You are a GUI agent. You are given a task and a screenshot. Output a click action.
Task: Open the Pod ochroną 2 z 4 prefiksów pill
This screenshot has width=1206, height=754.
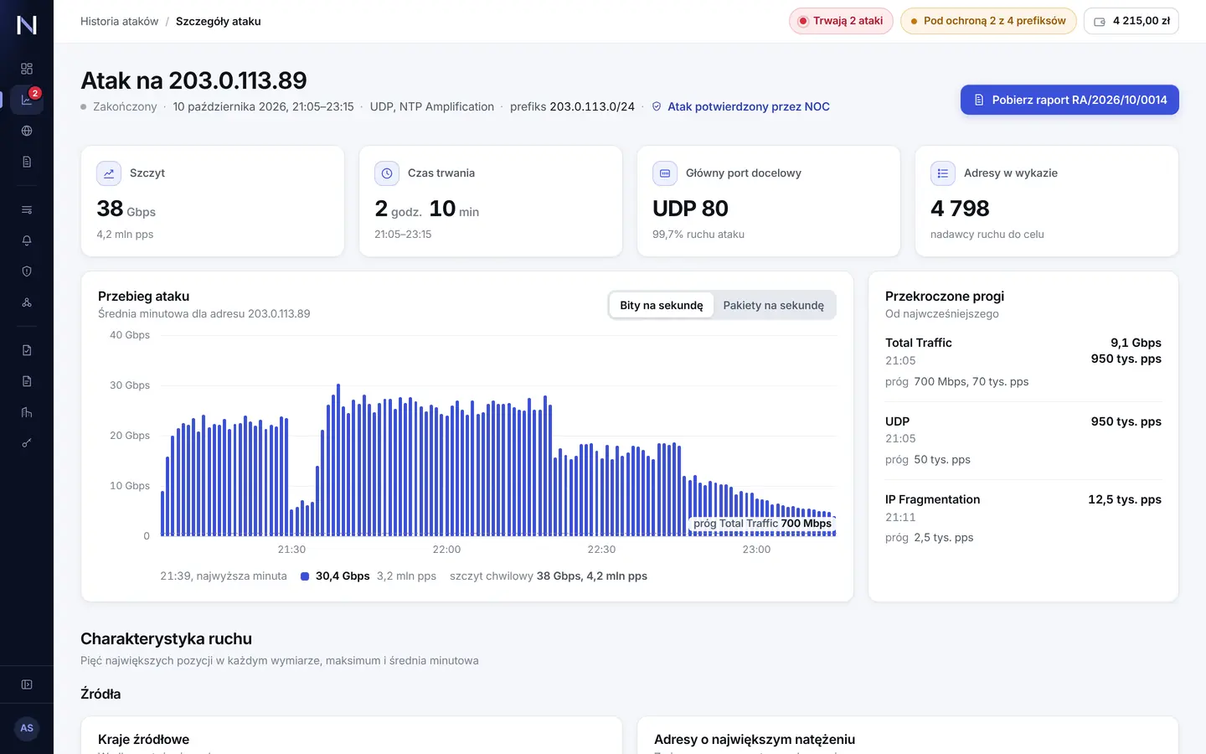(988, 21)
